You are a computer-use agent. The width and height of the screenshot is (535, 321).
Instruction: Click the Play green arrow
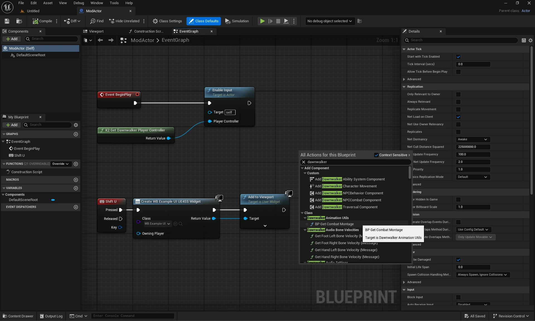tap(262, 21)
